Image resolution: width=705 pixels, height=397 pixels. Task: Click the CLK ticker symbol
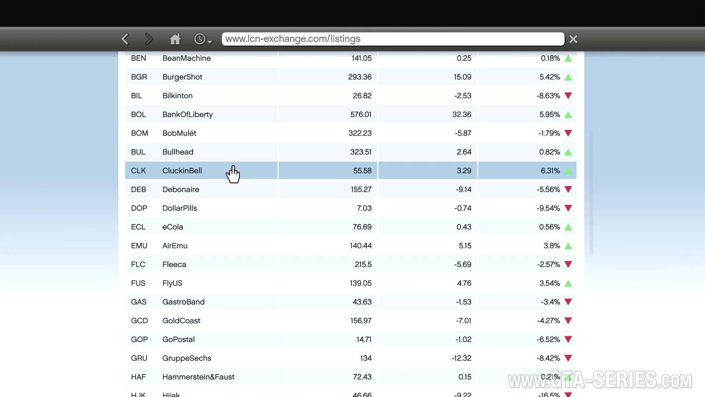point(138,171)
